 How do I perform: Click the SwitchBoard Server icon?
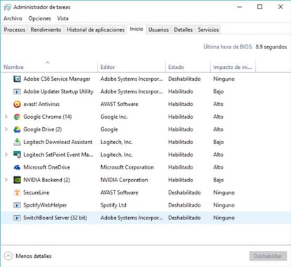[x=17, y=218]
